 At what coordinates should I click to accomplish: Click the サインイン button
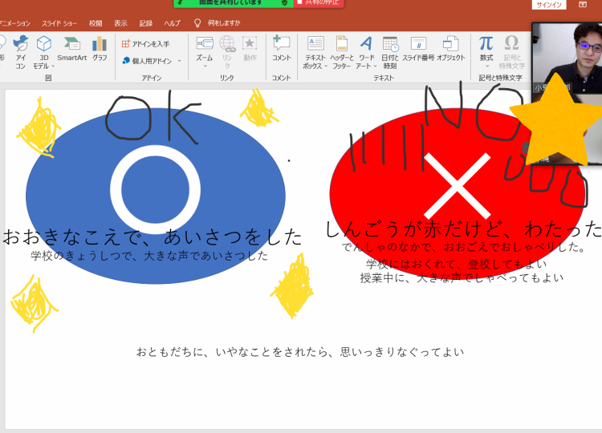[x=549, y=5]
